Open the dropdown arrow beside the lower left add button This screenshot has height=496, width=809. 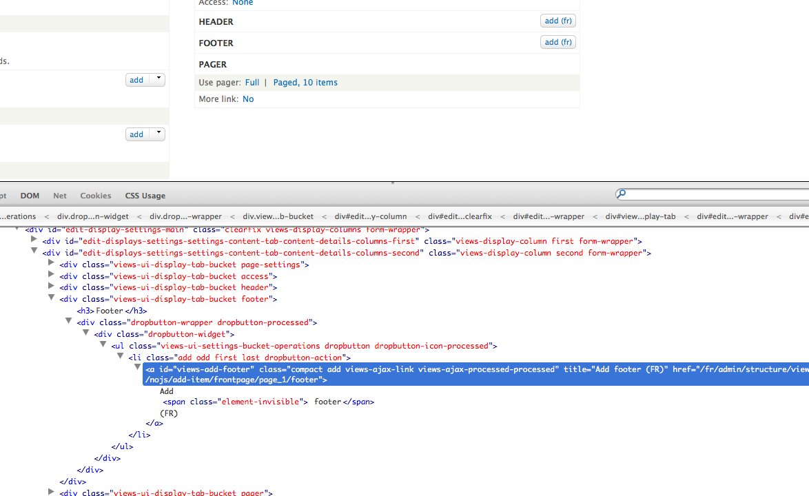click(x=158, y=134)
